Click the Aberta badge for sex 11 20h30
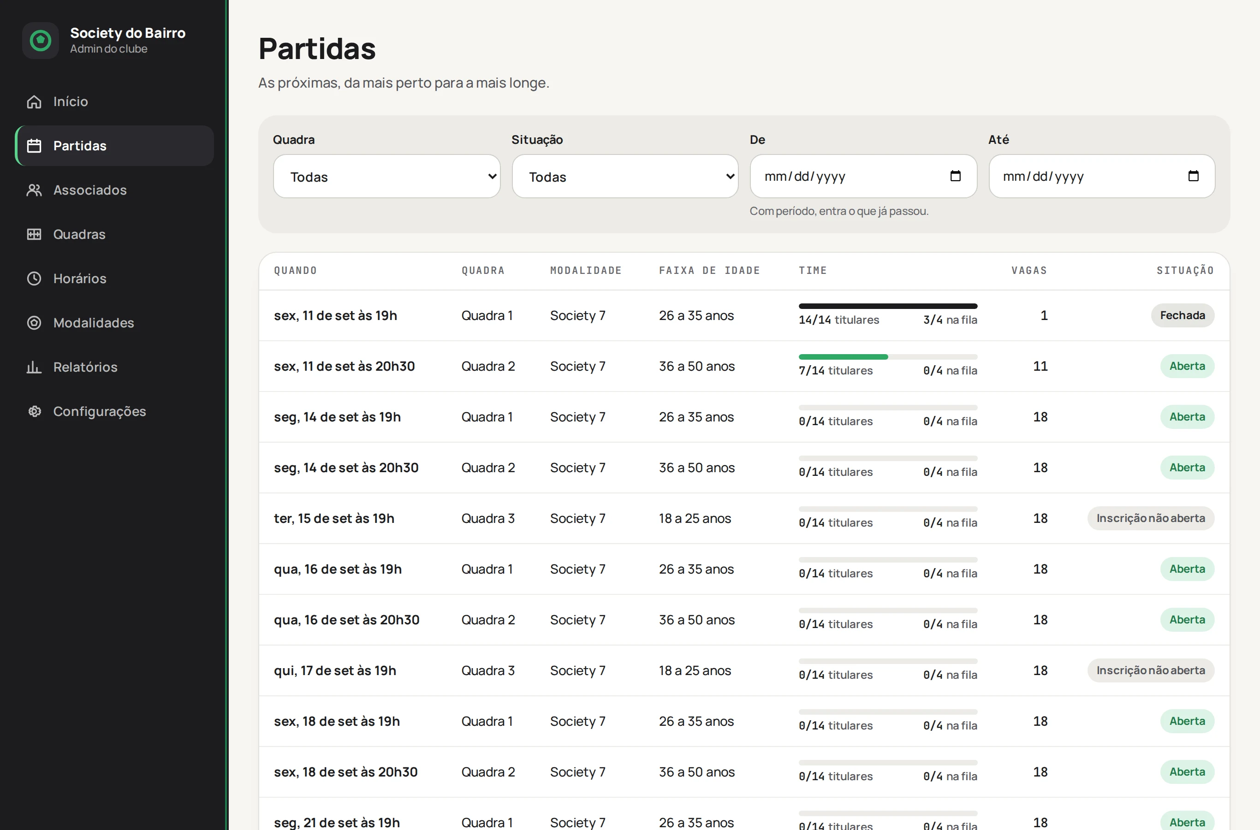This screenshot has width=1260, height=830. (1187, 366)
